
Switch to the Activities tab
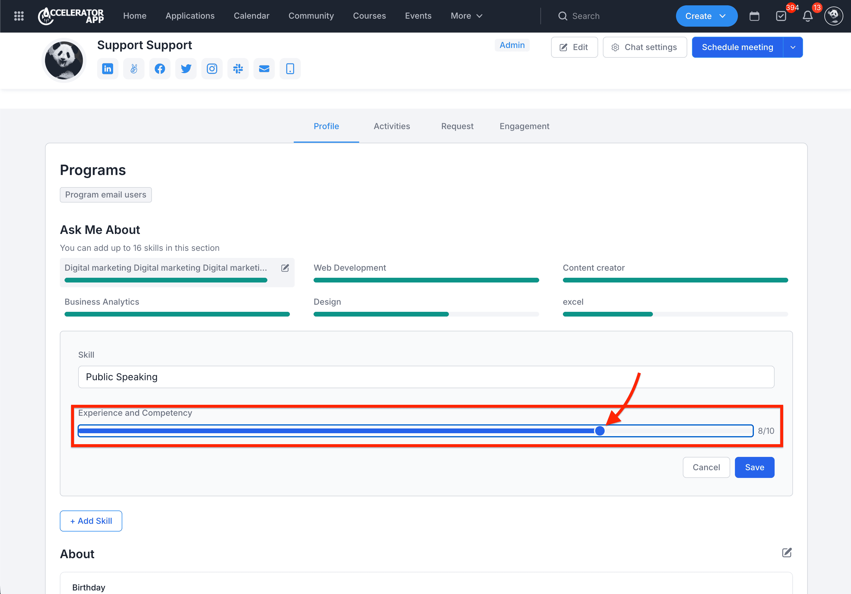pyautogui.click(x=392, y=126)
